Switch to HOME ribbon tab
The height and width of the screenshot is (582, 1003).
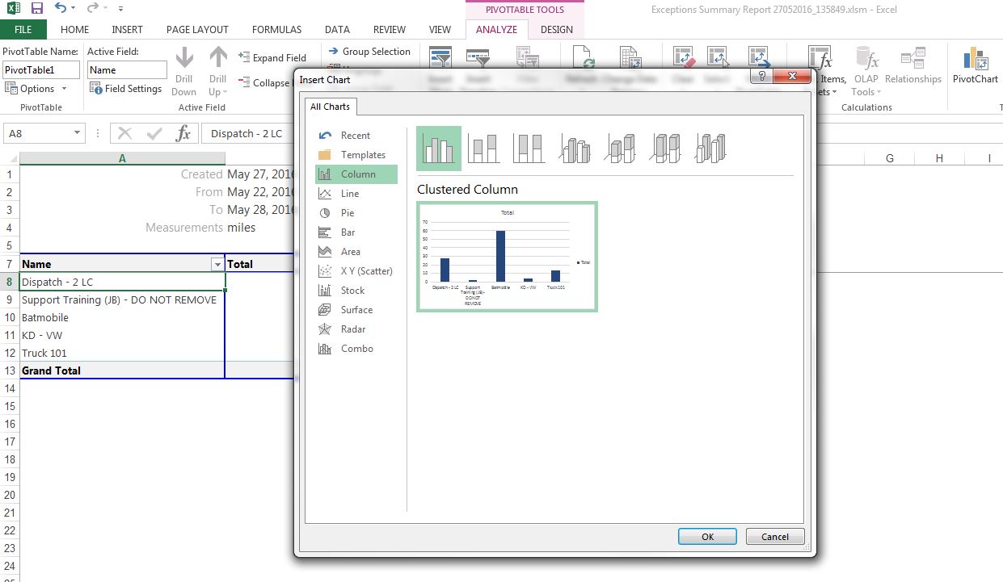pyautogui.click(x=75, y=30)
